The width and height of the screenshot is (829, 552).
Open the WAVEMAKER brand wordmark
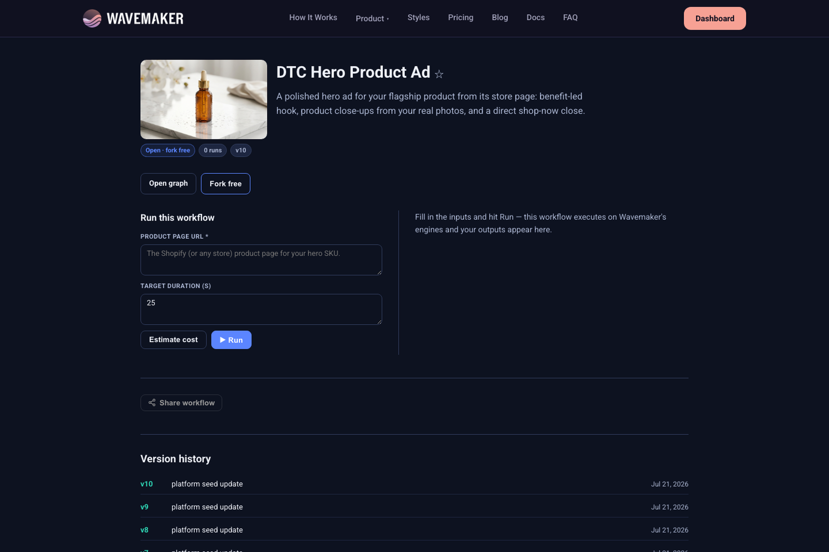145,19
